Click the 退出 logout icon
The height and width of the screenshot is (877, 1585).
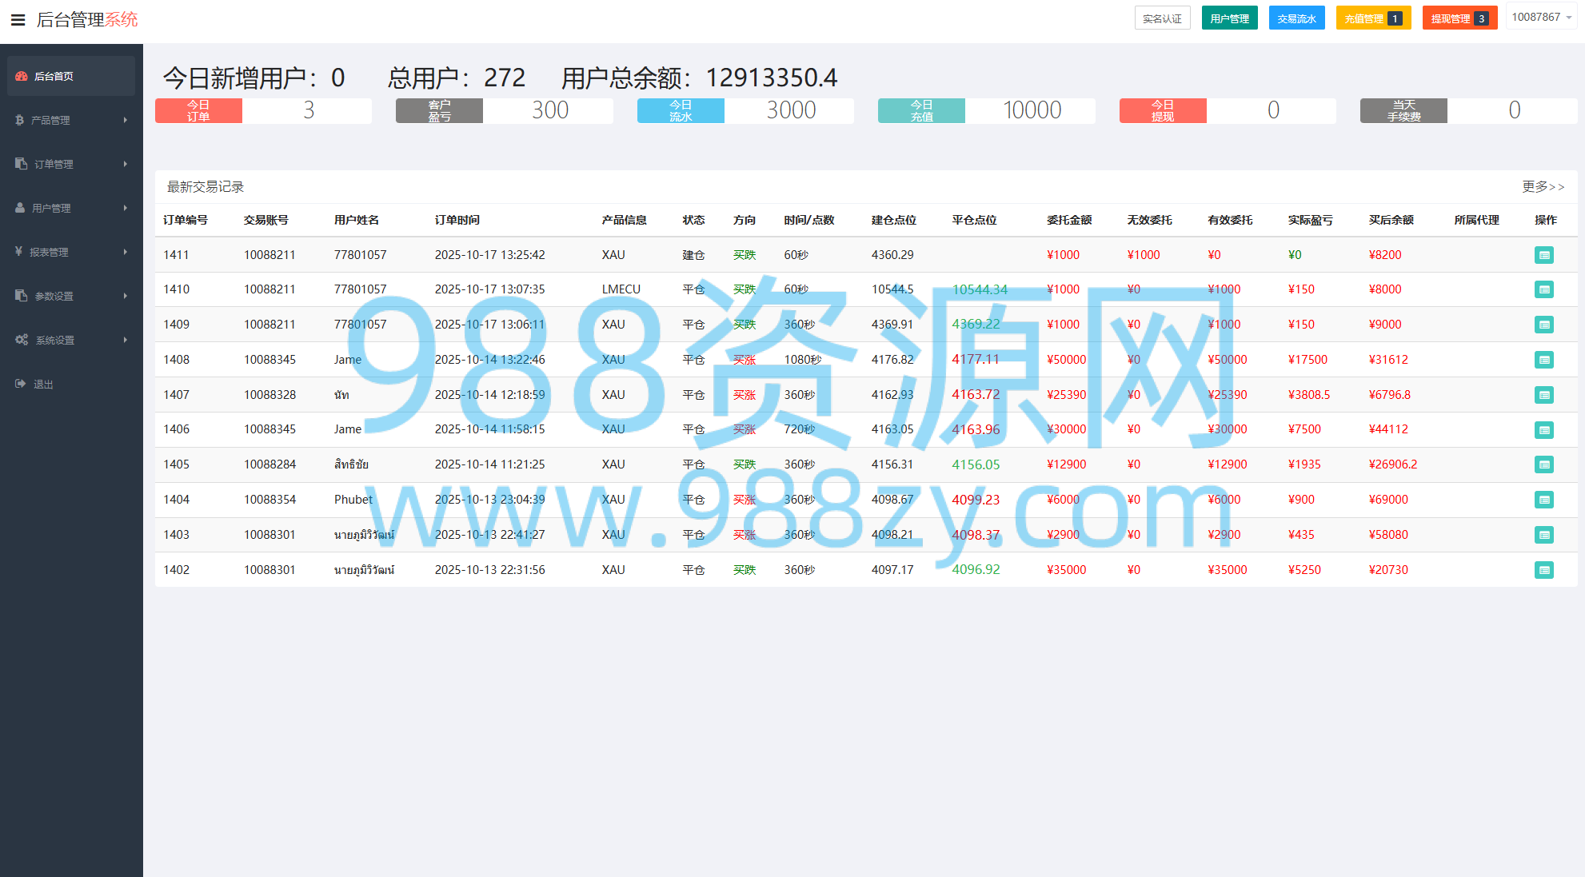[21, 384]
